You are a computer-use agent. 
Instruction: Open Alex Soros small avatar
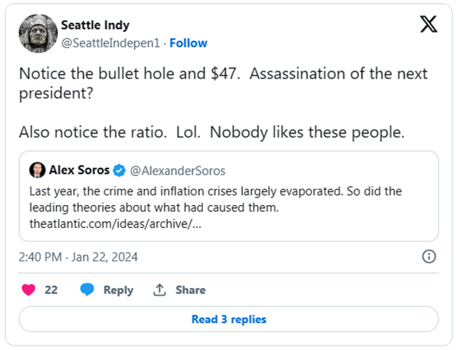coord(38,171)
